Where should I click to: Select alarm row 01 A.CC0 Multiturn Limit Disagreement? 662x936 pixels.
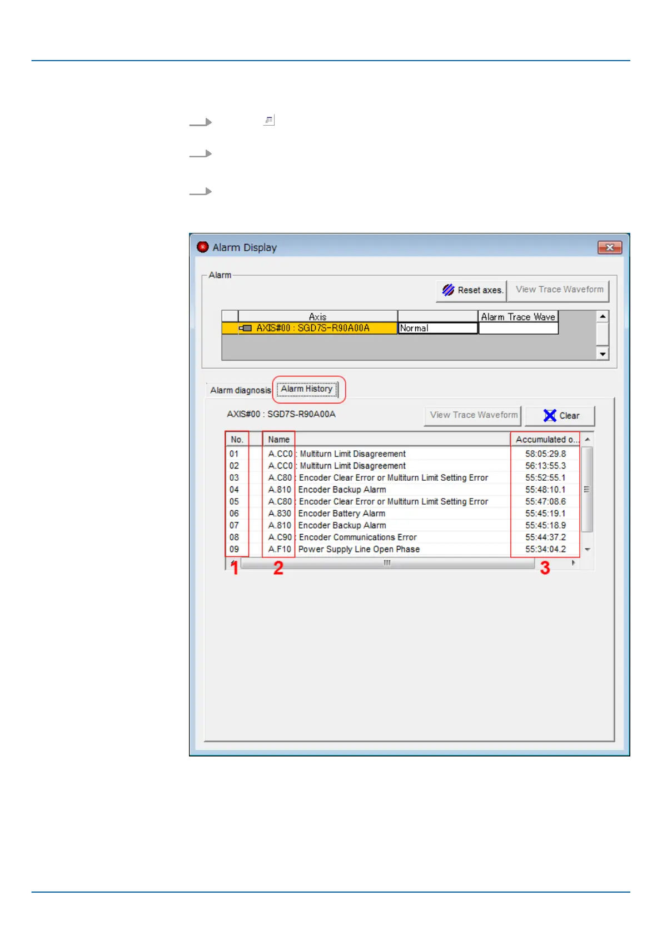403,454
